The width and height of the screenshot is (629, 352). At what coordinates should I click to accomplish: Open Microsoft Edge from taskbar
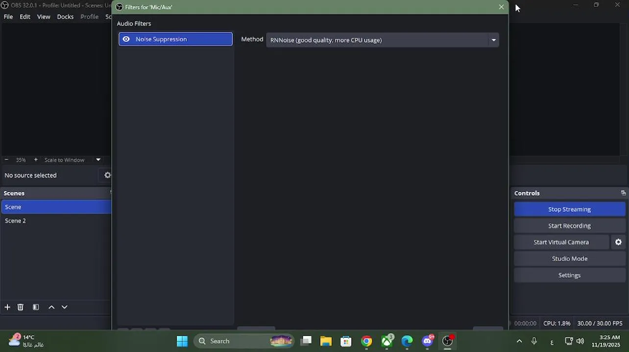click(x=407, y=341)
